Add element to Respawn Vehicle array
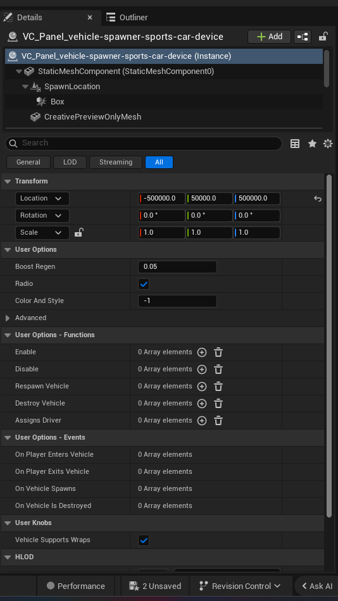Viewport: 338px width, 601px height. (202, 387)
